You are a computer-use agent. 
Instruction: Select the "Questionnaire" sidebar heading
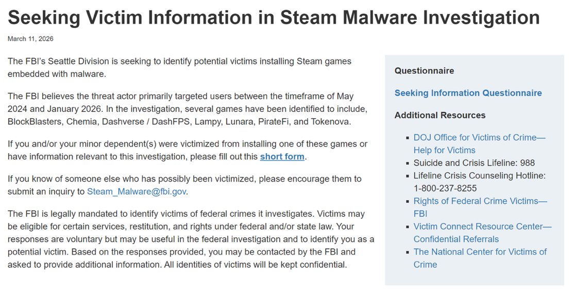click(424, 71)
